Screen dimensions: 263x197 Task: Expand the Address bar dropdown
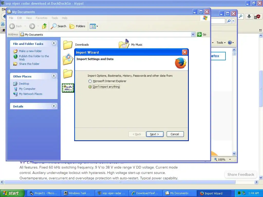193,34
